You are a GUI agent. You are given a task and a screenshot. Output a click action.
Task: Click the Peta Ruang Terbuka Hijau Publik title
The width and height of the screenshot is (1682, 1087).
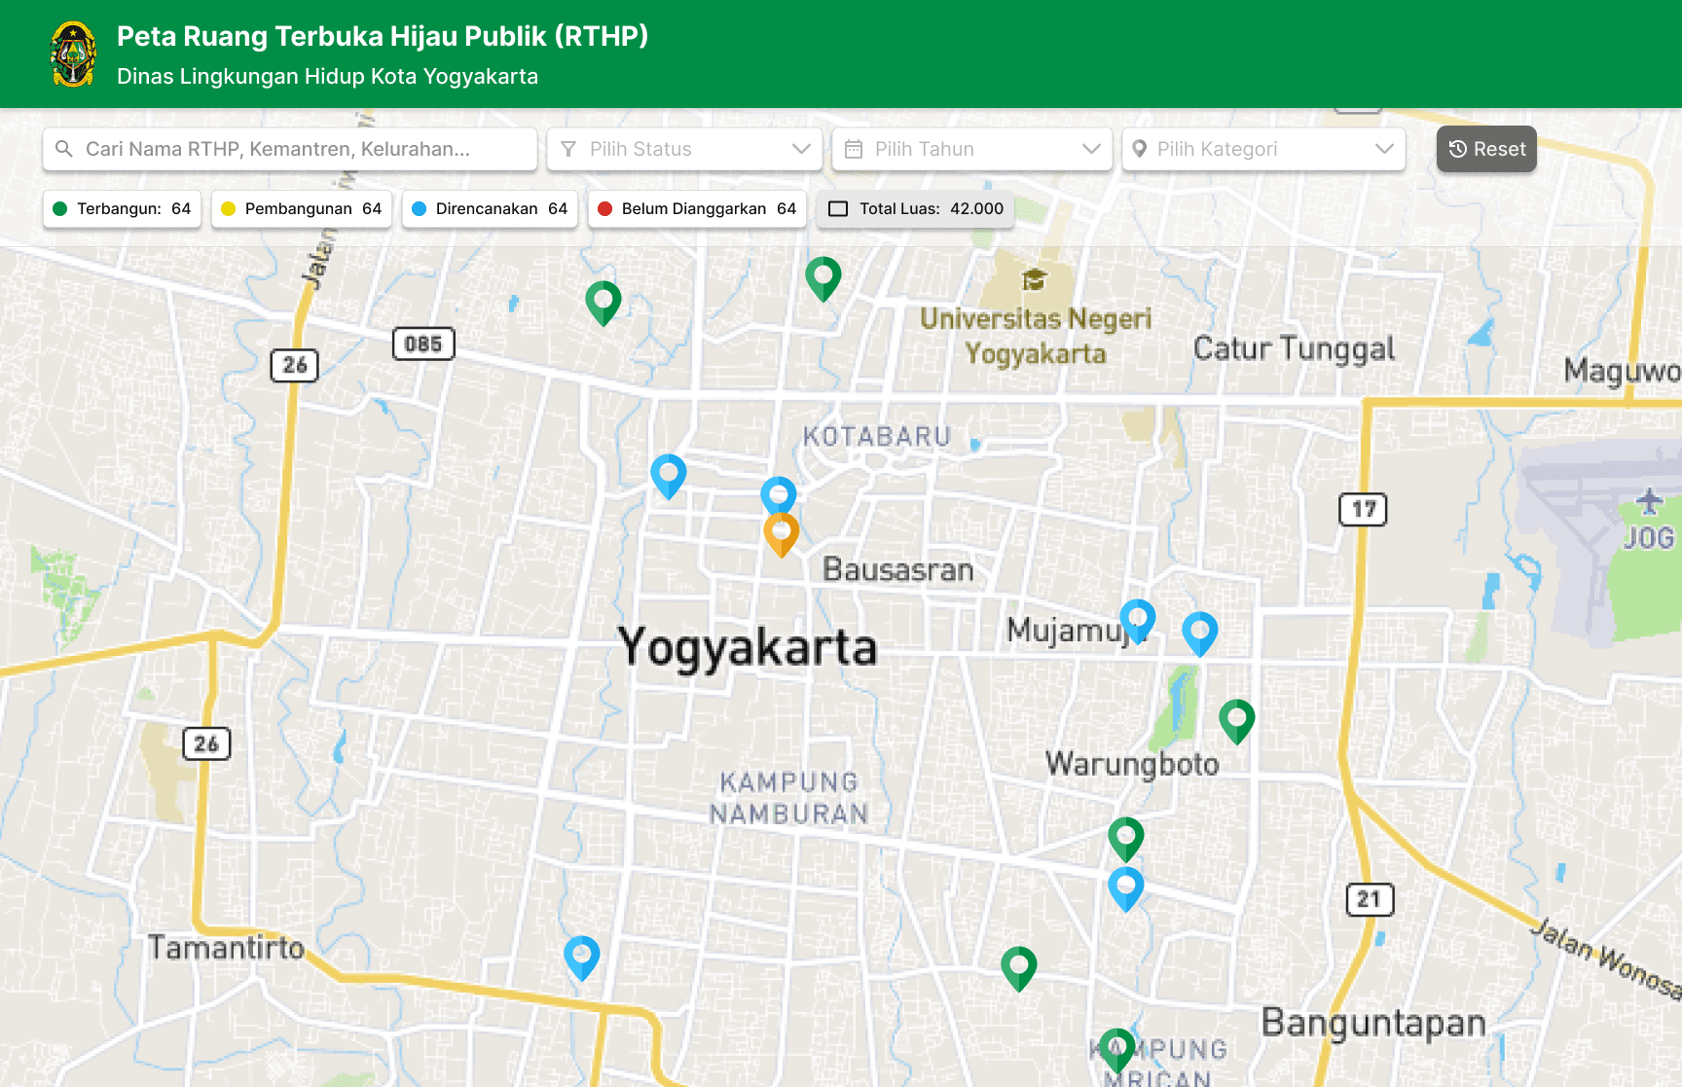coord(383,36)
